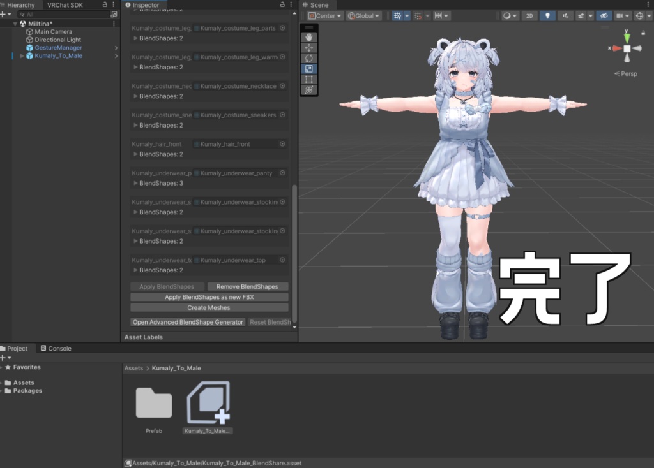654x468 pixels.
Task: Pick object for Kumaly_costume_necklace field
Action: (282, 86)
